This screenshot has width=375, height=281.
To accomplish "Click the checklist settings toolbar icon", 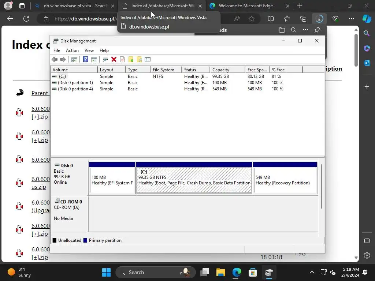I will 148,60.
